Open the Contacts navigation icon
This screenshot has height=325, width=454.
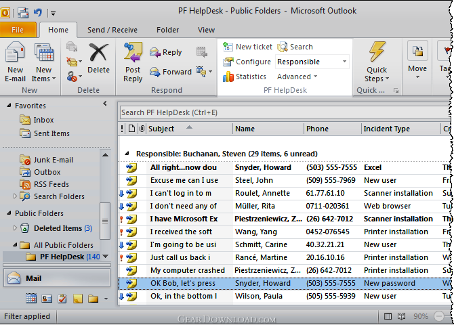(47, 299)
